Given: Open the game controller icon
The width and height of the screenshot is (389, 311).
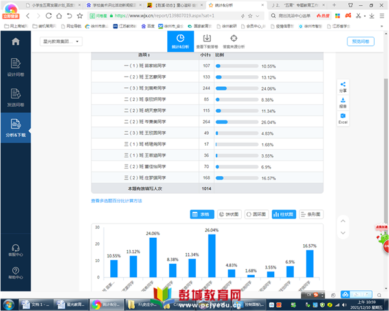Looking at the screenshot, I should (348, 16).
